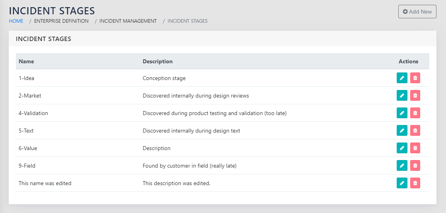Click trash icon for 4-Validation
Viewport: 446px width, 213px height.
415,113
